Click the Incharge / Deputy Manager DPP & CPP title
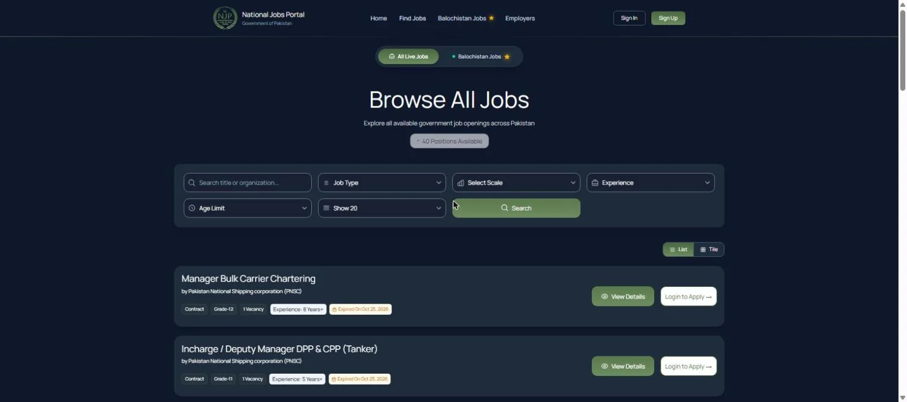 279,349
